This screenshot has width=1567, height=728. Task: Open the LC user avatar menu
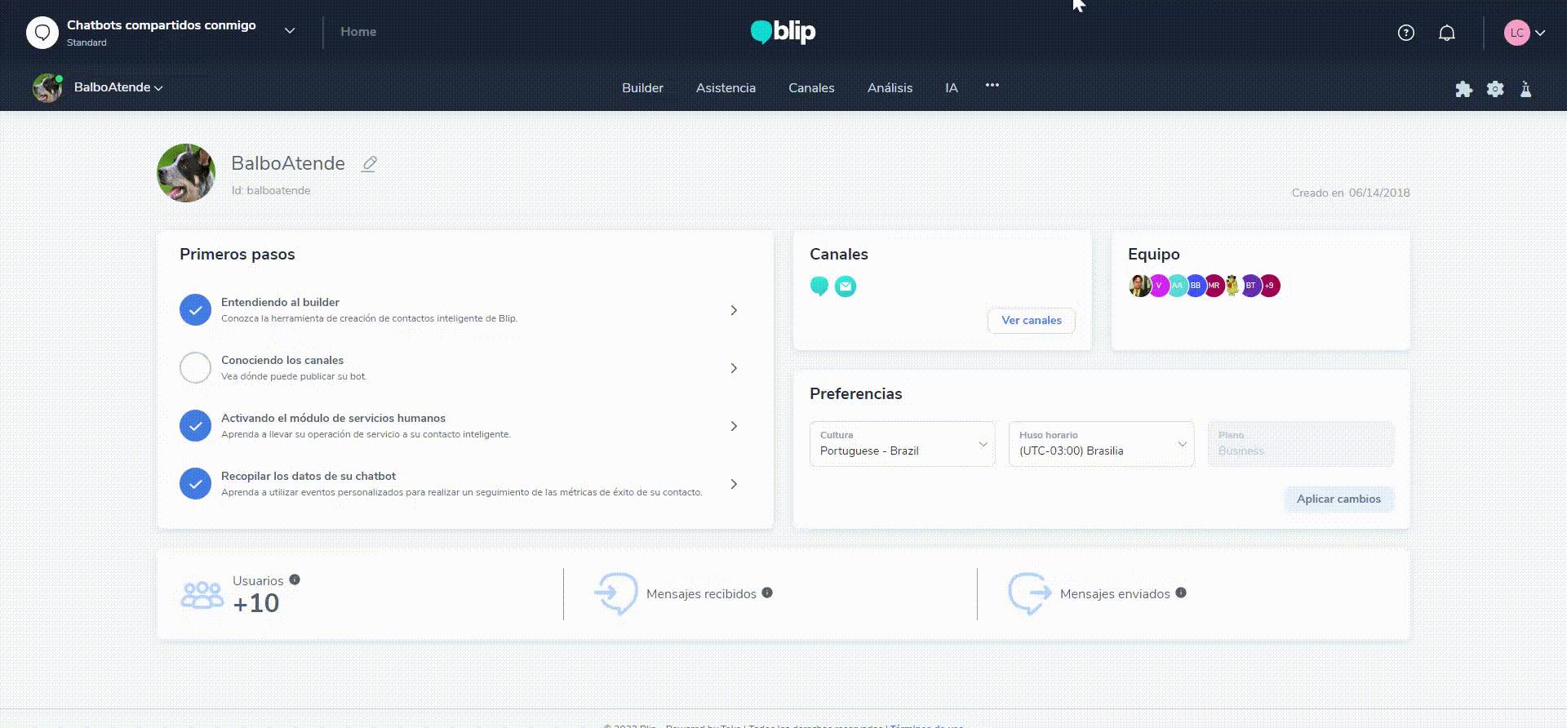1516,33
